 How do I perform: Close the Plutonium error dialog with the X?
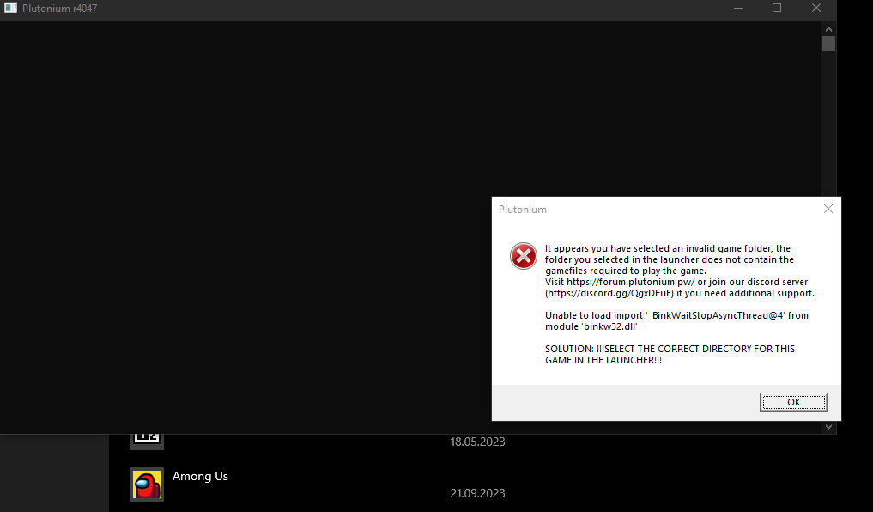[x=828, y=209]
